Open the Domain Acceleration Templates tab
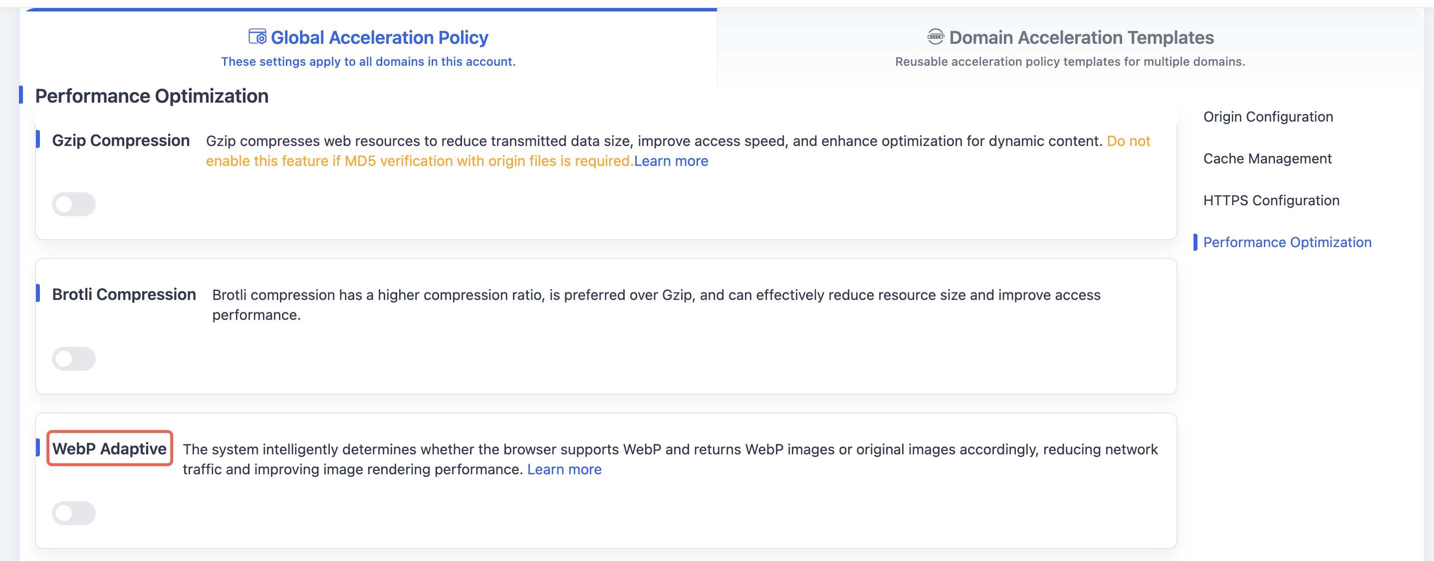 click(1070, 48)
